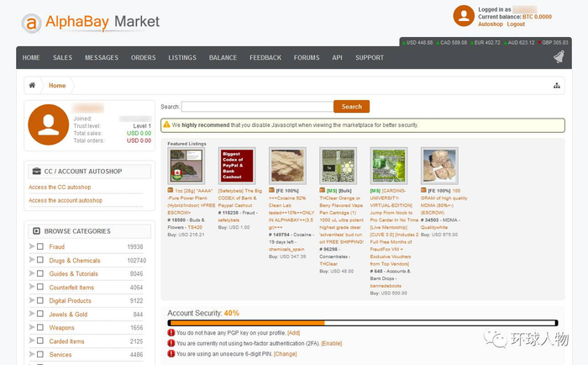Image resolution: width=588 pixels, height=365 pixels.
Task: Go to the FORUMS menu item
Action: coord(307,57)
